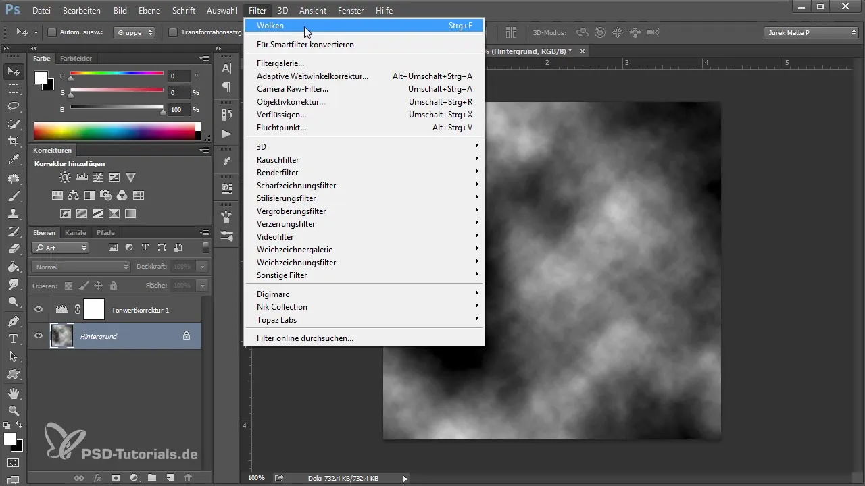865x486 pixels.
Task: Click the layer style fx icon
Action: point(97,478)
